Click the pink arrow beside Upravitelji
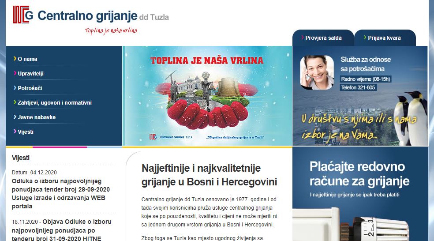 click(15, 73)
